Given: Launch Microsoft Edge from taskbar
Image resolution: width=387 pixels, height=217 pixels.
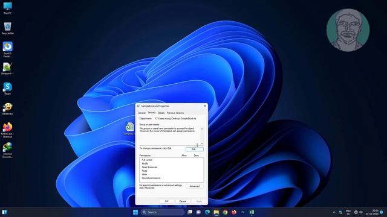Looking at the screenshot, I should pyautogui.click(x=207, y=212).
